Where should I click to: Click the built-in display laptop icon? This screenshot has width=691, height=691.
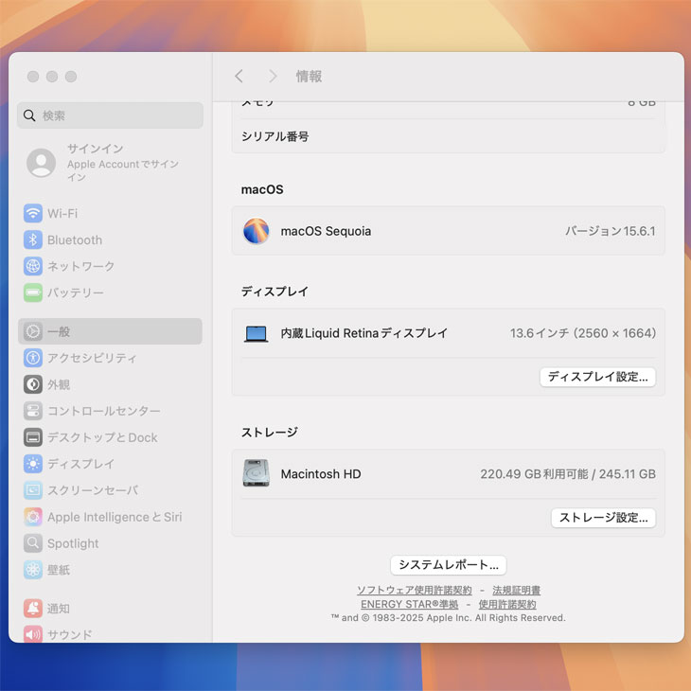coord(256,333)
